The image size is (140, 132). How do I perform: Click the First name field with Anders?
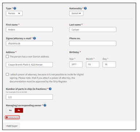pyautogui.click(x=29, y=29)
